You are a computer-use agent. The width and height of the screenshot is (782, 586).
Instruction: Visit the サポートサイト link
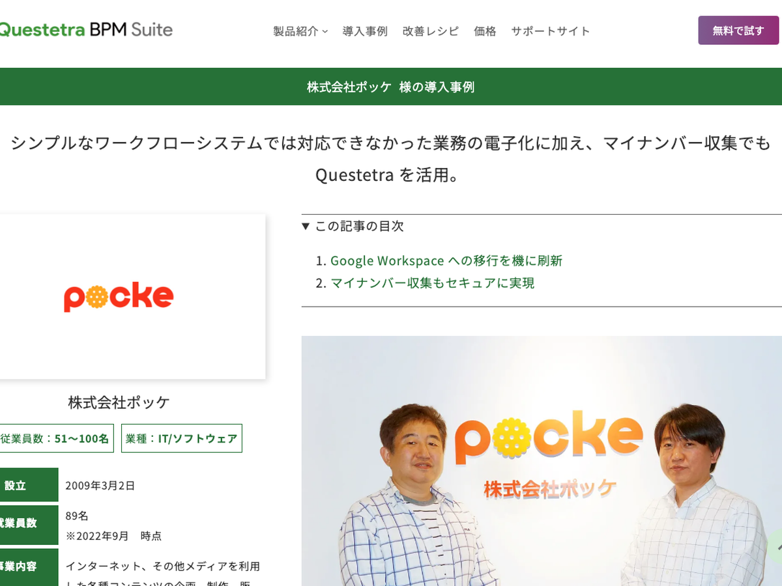551,31
